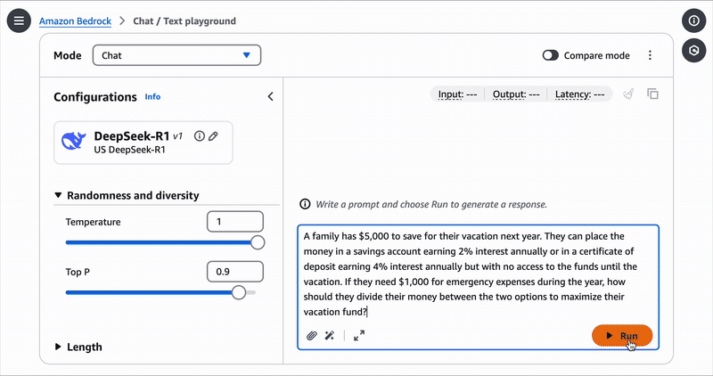This screenshot has width=713, height=376.
Task: Collapse the Configurations panel with chevron
Action: [270, 96]
